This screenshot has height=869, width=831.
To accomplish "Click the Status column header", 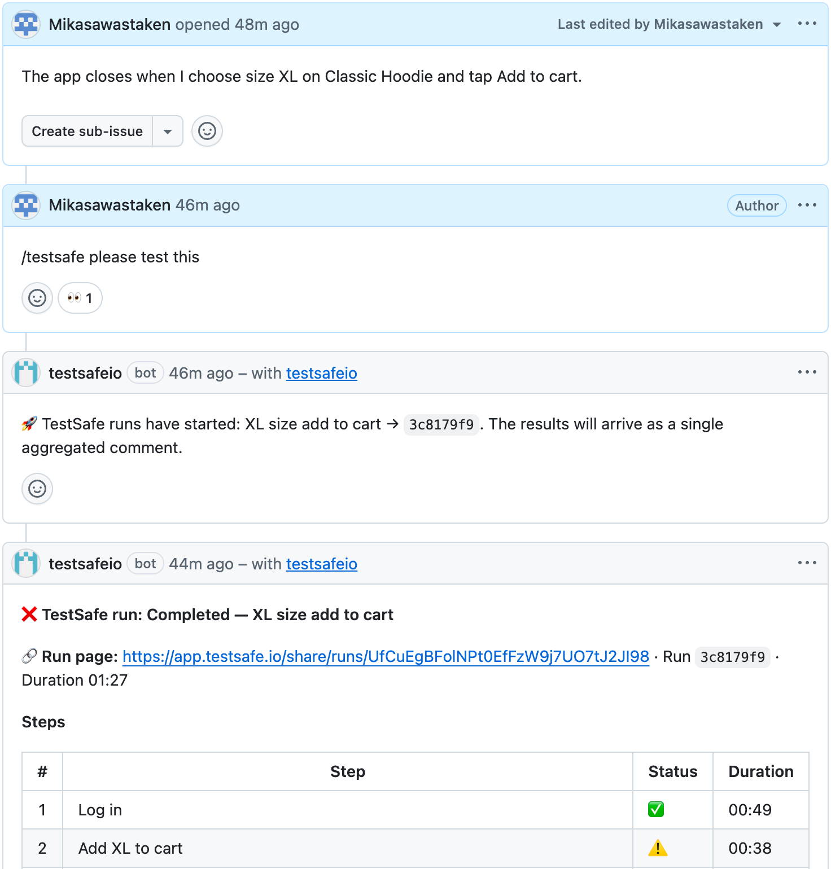I will click(x=673, y=771).
